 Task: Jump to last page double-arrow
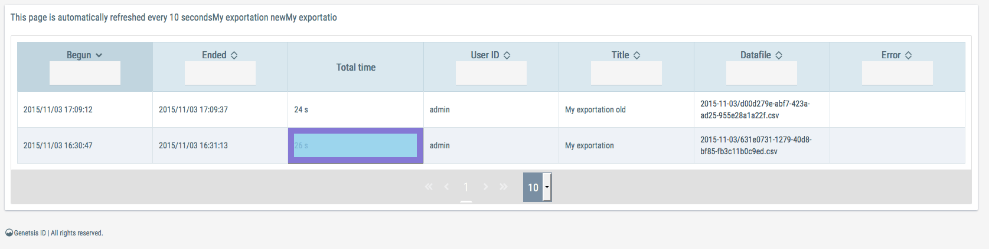click(503, 187)
